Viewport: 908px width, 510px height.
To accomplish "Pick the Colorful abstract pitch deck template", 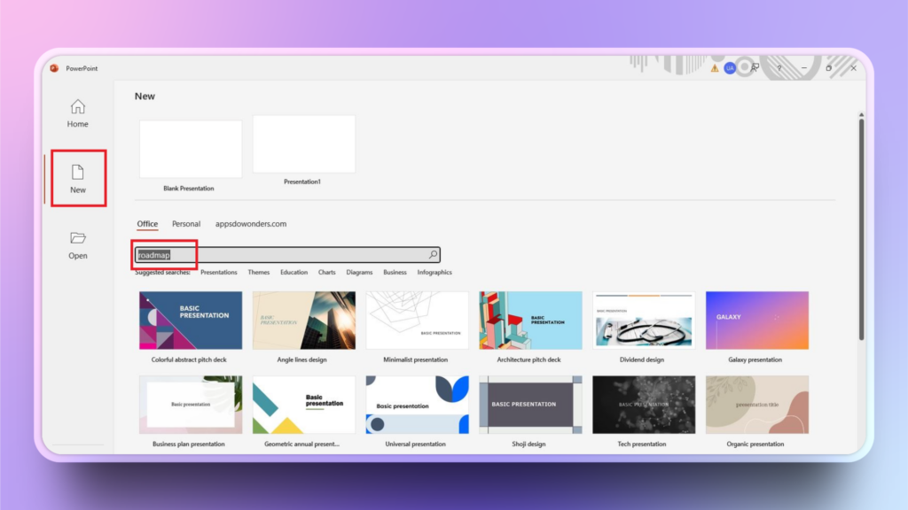I will (x=190, y=321).
